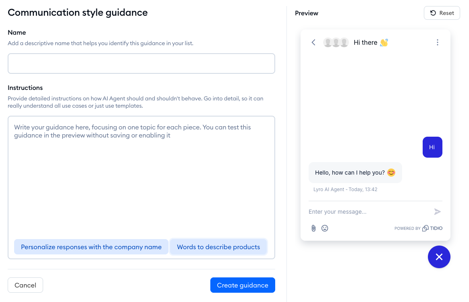The height and width of the screenshot is (302, 469).
Task: Select the Hi message bubble
Action: tap(432, 147)
